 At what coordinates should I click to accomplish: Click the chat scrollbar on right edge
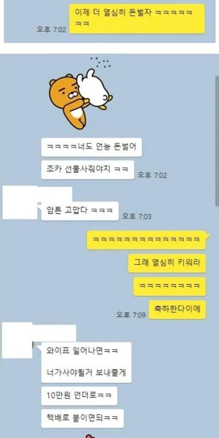(x=217, y=141)
